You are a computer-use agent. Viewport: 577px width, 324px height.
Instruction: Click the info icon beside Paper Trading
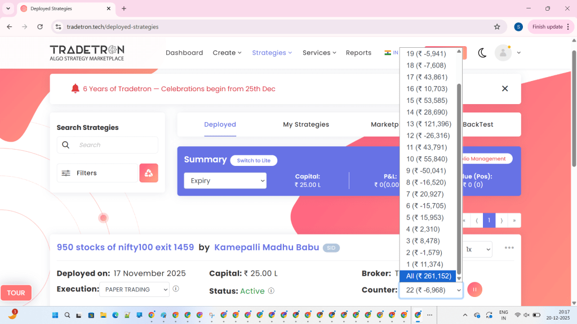pos(176,289)
